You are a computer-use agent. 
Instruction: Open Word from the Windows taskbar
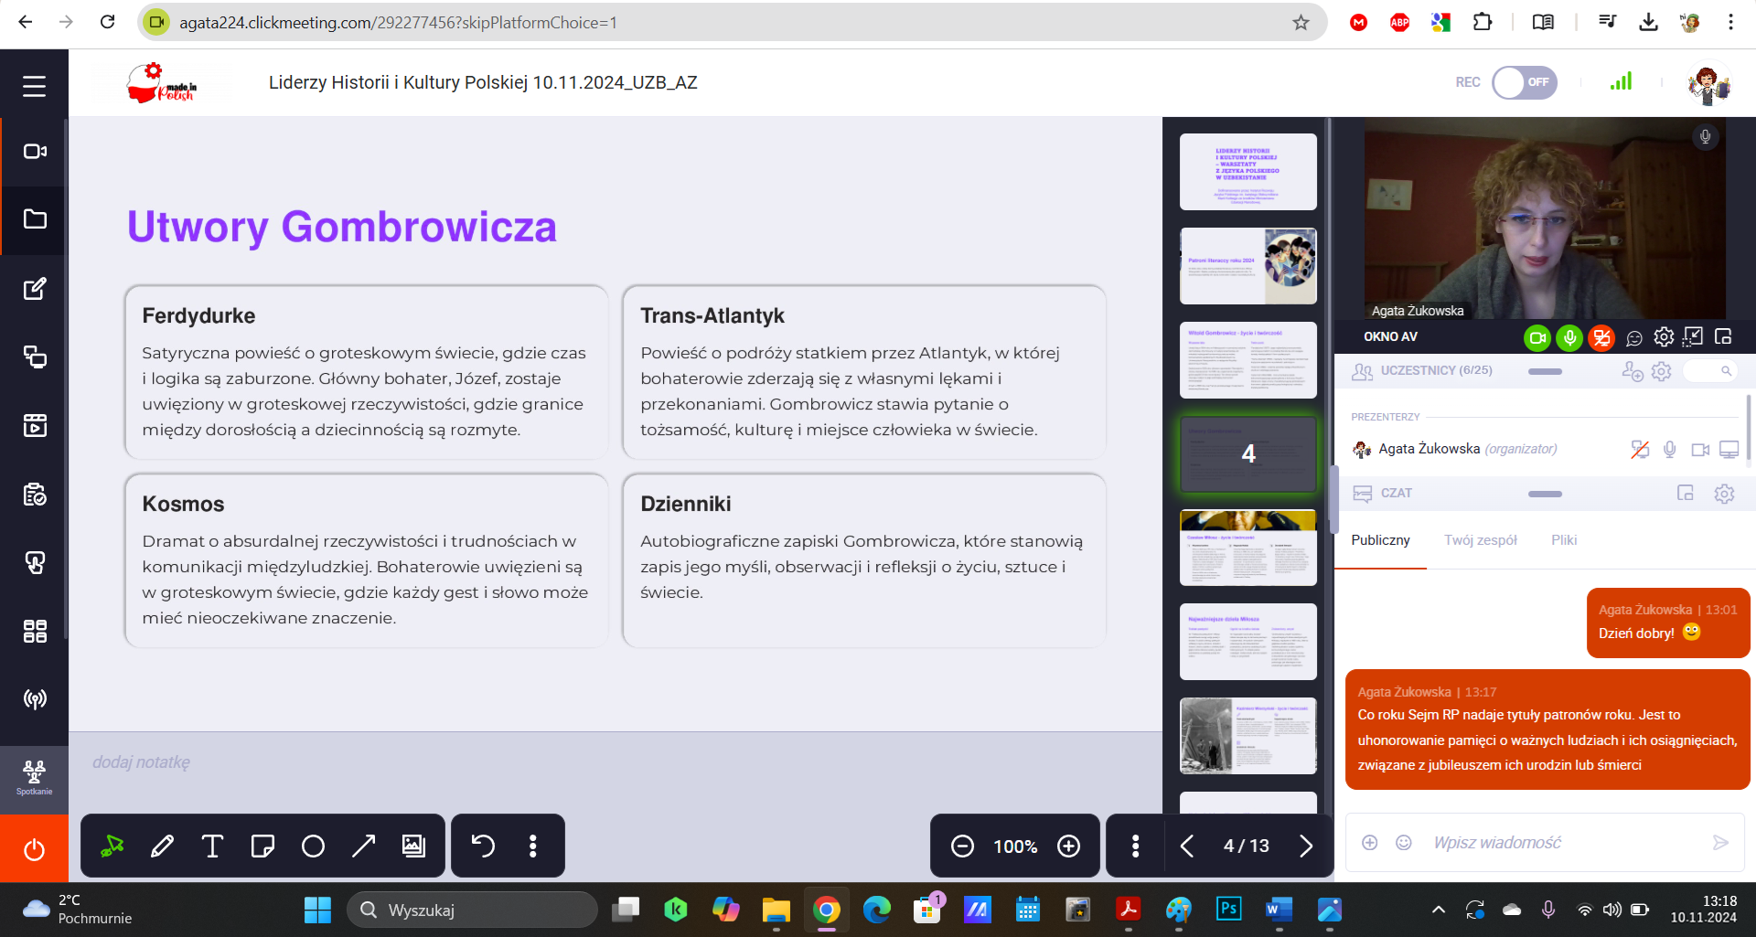tap(1279, 910)
